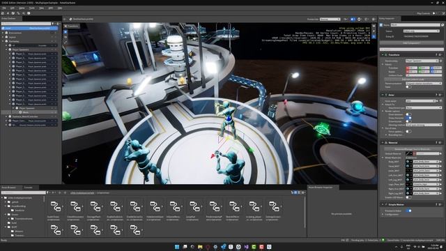The width and height of the screenshot is (446, 251).
Task: Toggle Enable LOD Materials switch
Action: pyautogui.click(x=408, y=197)
